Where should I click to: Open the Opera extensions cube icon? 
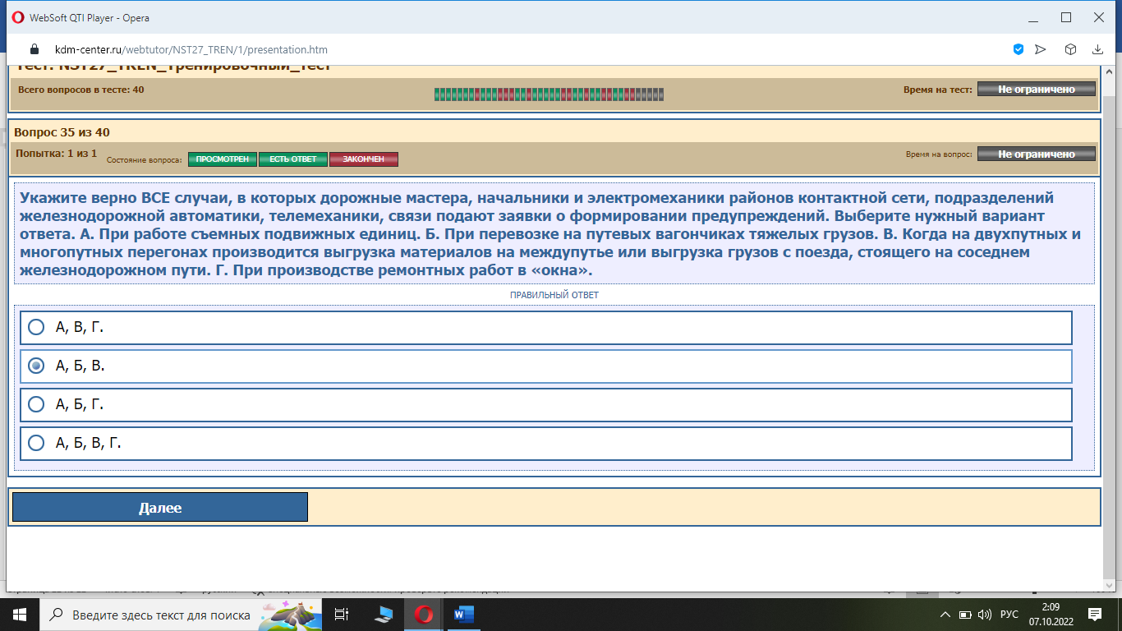(x=1070, y=49)
